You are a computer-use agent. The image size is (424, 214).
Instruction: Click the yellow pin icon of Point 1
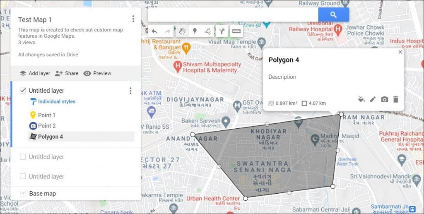(33, 115)
